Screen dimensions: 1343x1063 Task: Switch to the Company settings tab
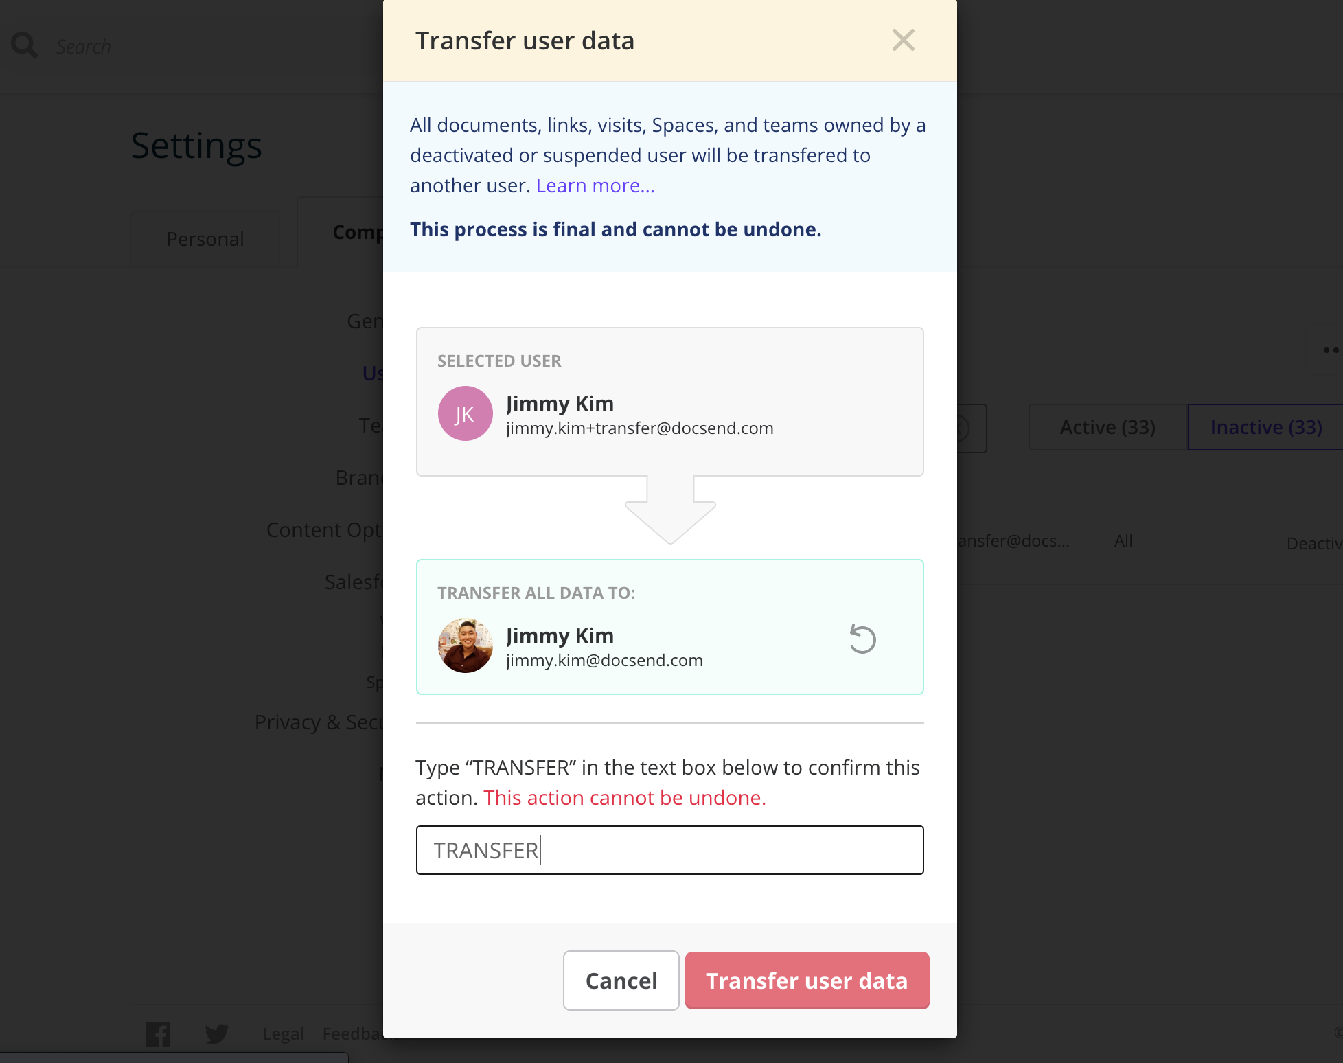click(357, 233)
